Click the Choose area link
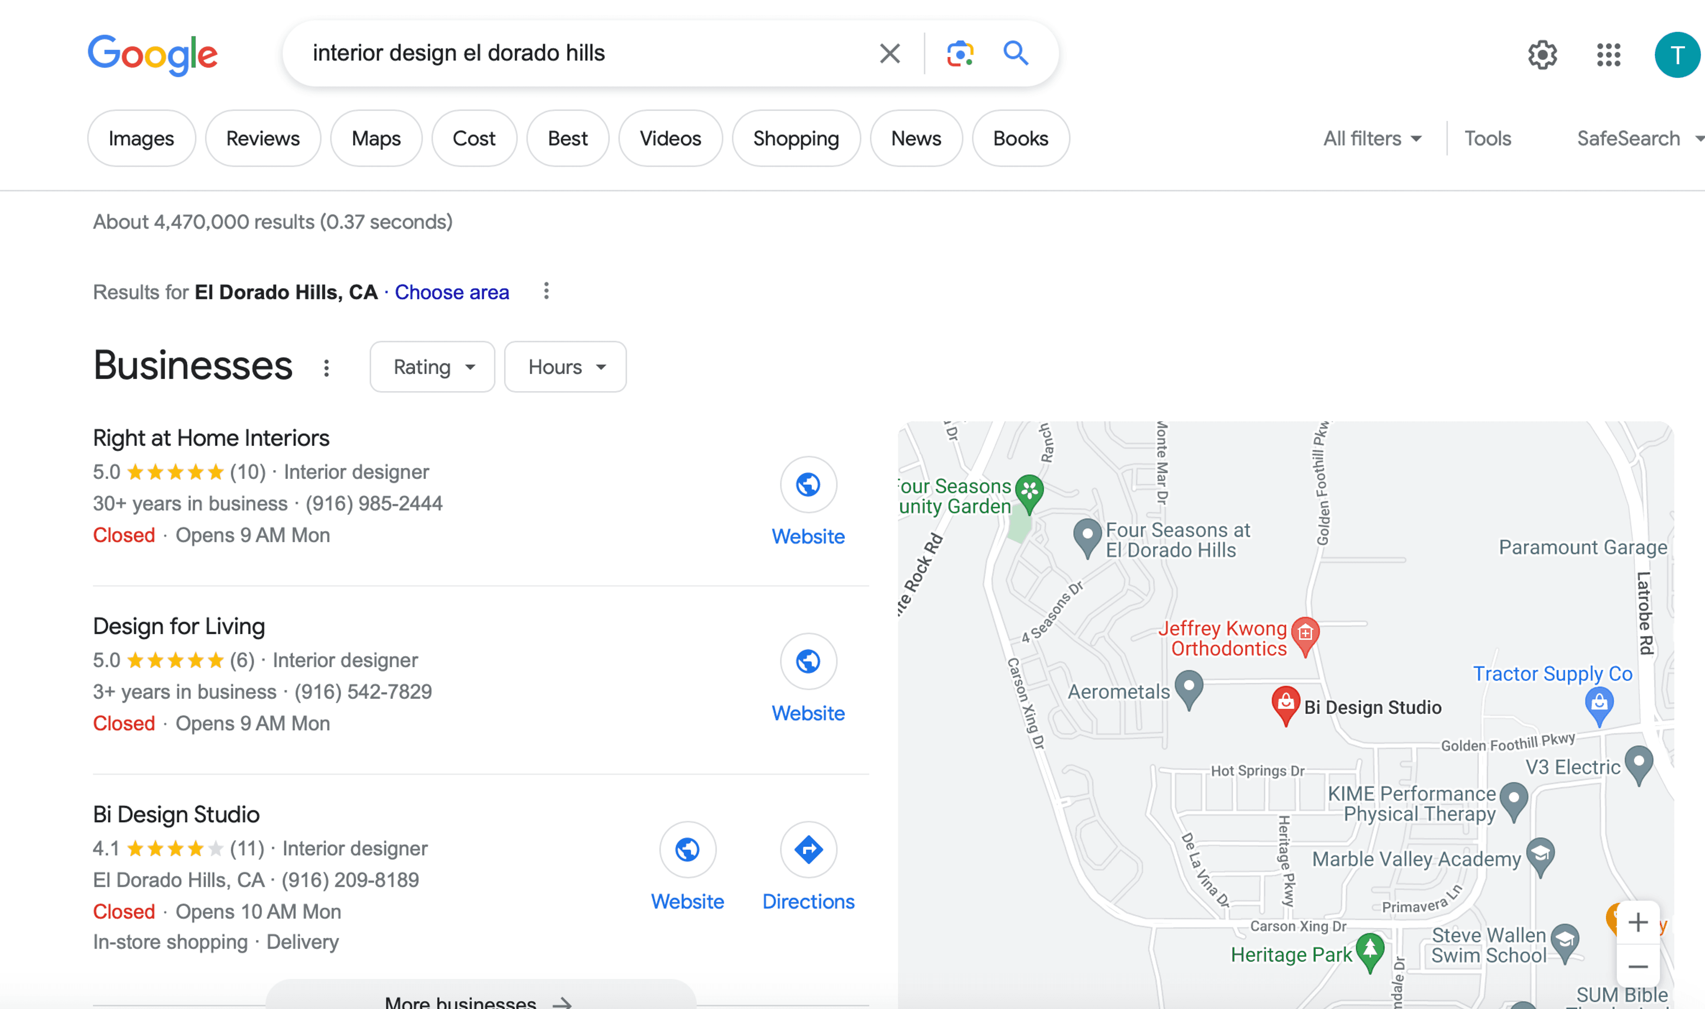 pyautogui.click(x=452, y=293)
